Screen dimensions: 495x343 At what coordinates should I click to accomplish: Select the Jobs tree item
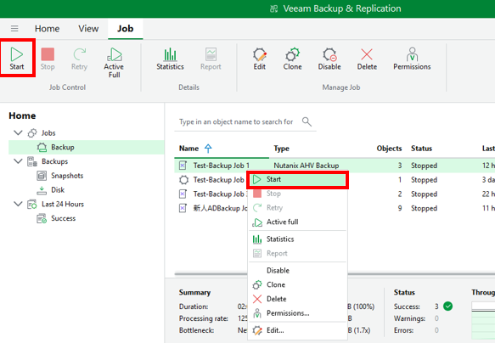(x=48, y=132)
